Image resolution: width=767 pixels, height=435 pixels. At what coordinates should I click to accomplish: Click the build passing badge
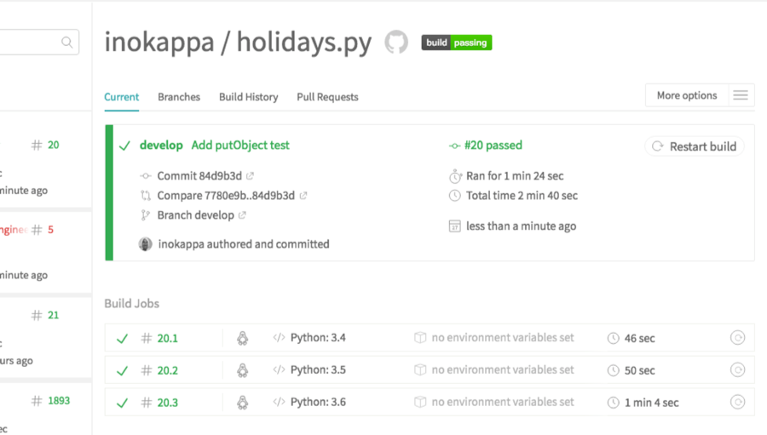coord(457,43)
